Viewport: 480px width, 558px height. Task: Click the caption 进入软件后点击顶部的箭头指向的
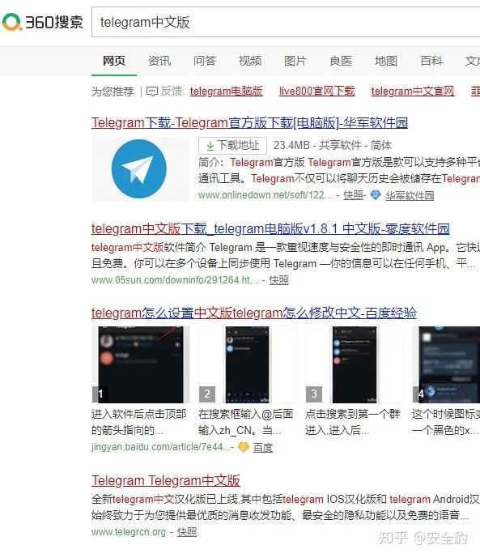[x=139, y=422]
